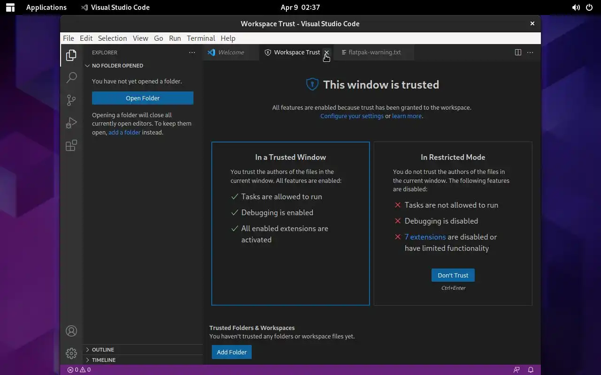Click the system power icon
Image resolution: width=601 pixels, height=375 pixels.
click(590, 7)
